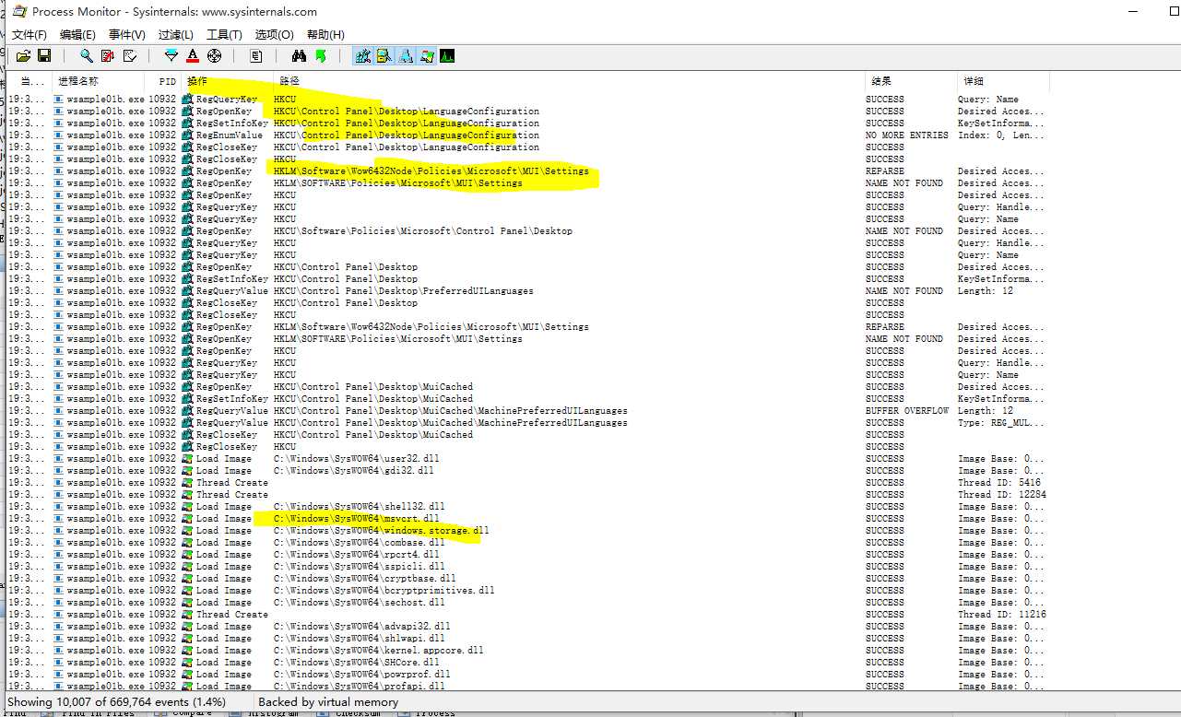Click the Thread ID: 12284 detail cell
Image resolution: width=1181 pixels, height=717 pixels.
[x=1002, y=494]
